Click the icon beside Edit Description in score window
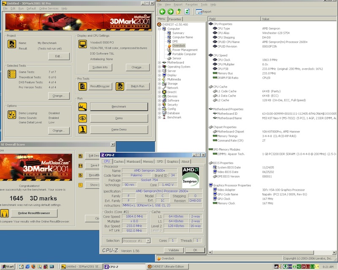Screen dimensions: 338x270 pos(81,156)
